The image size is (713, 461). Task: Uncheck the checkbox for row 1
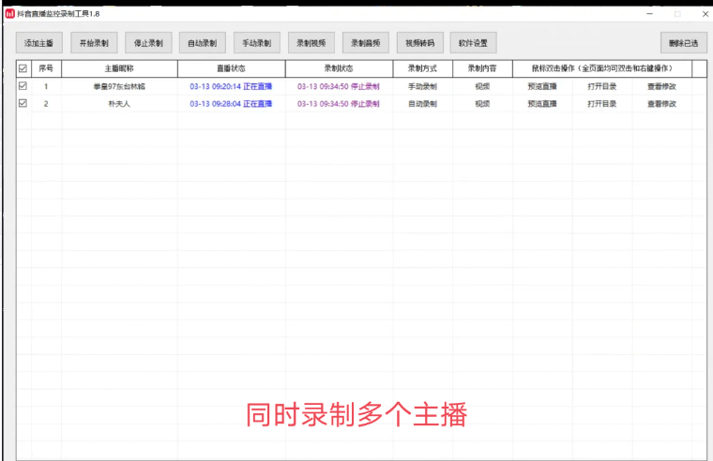23,86
